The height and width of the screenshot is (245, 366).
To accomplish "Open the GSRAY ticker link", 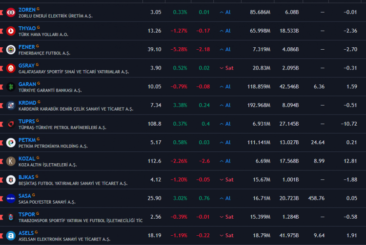I will 26,66.
